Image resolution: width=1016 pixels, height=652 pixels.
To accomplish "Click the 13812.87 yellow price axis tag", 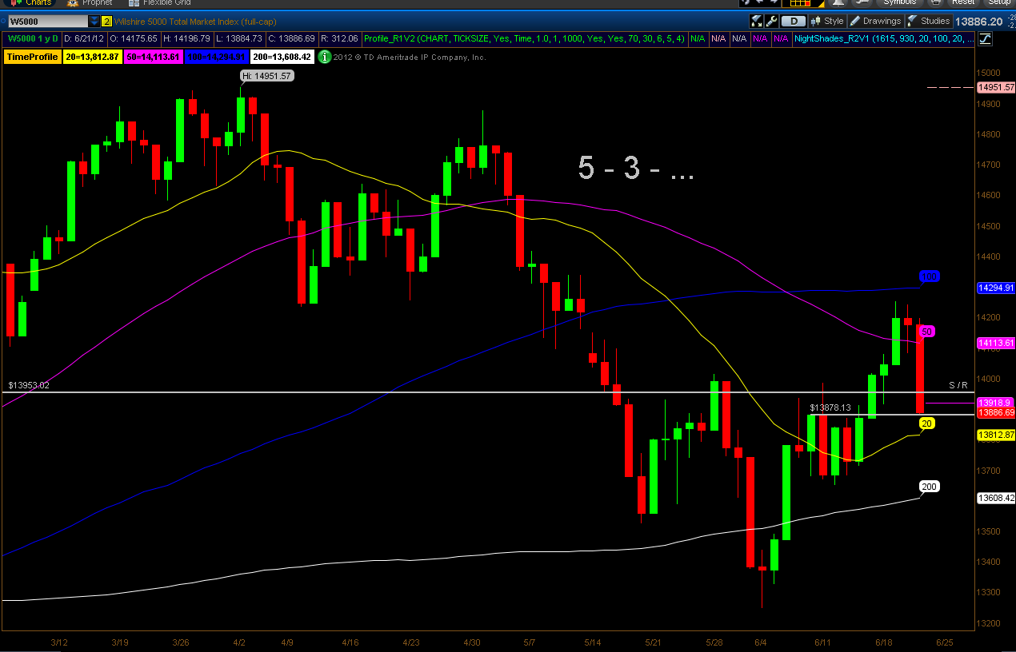I will click(996, 435).
